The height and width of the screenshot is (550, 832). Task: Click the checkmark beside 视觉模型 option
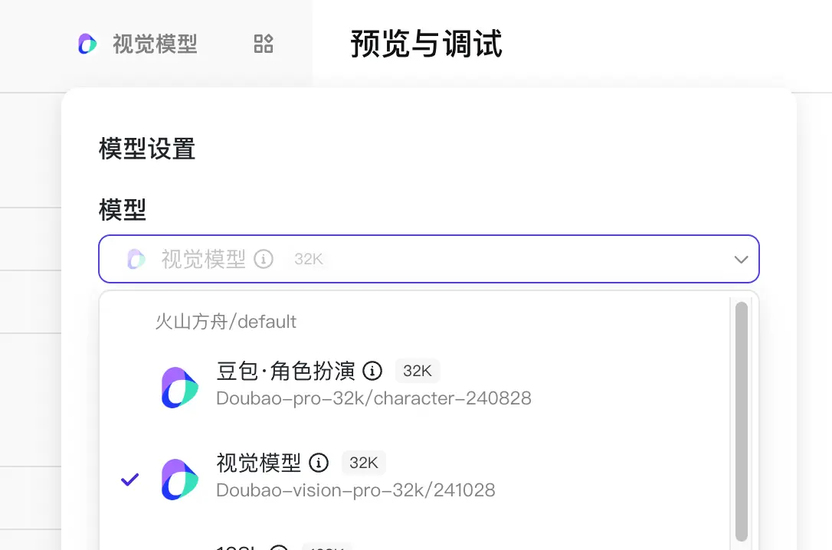pyautogui.click(x=130, y=480)
